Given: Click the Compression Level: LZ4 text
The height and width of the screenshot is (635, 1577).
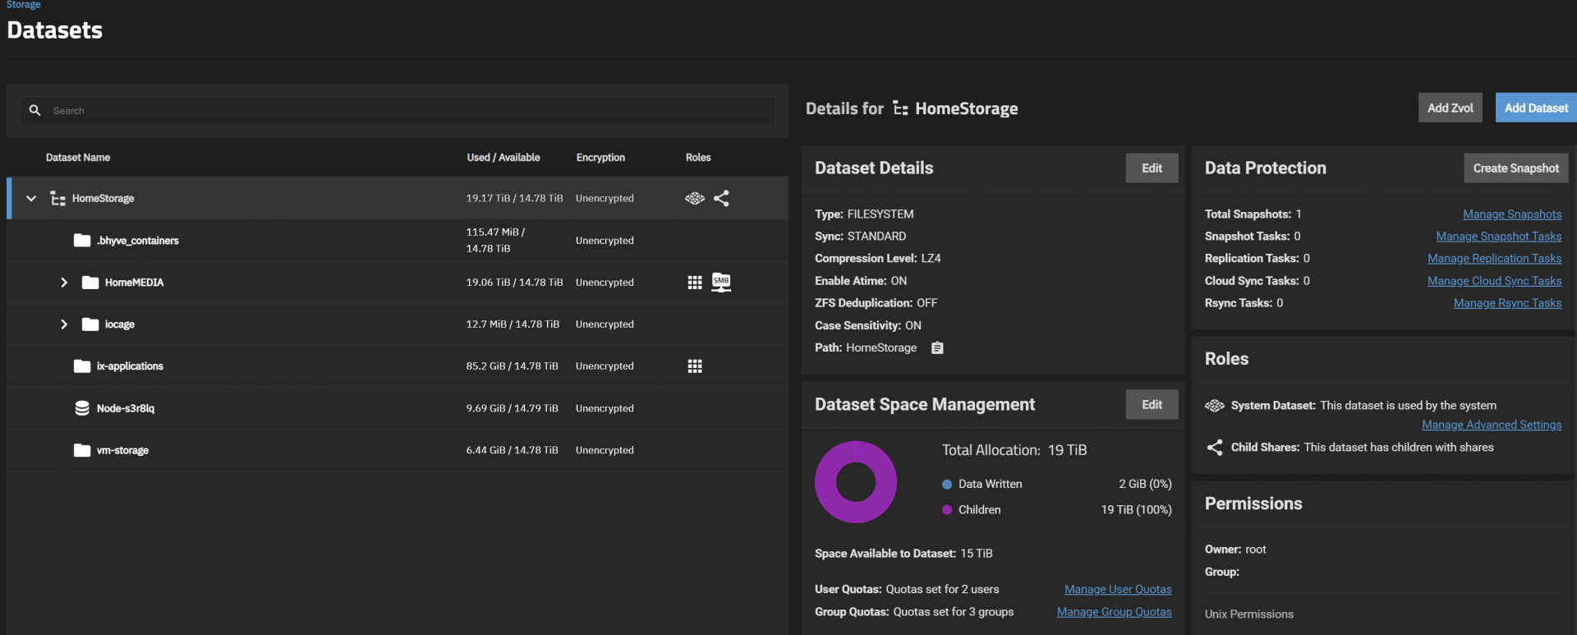Looking at the screenshot, I should pos(878,259).
